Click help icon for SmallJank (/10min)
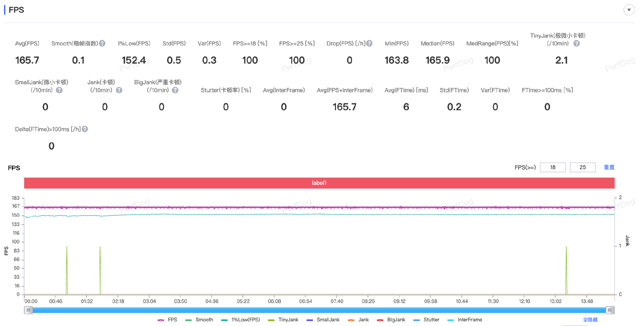 pos(59,90)
